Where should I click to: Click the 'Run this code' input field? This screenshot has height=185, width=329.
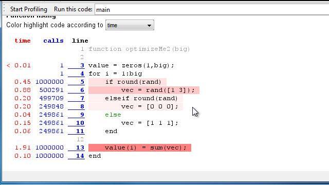(x=212, y=10)
